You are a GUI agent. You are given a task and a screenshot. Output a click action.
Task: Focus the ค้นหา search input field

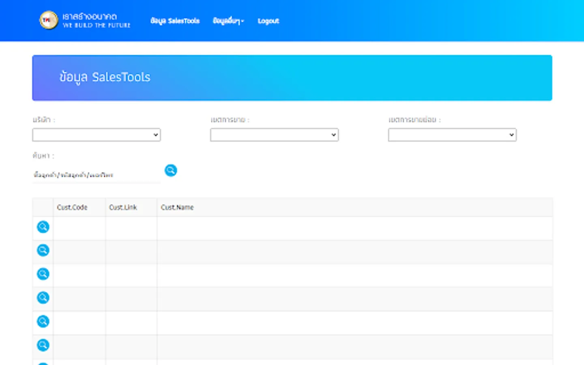97,175
